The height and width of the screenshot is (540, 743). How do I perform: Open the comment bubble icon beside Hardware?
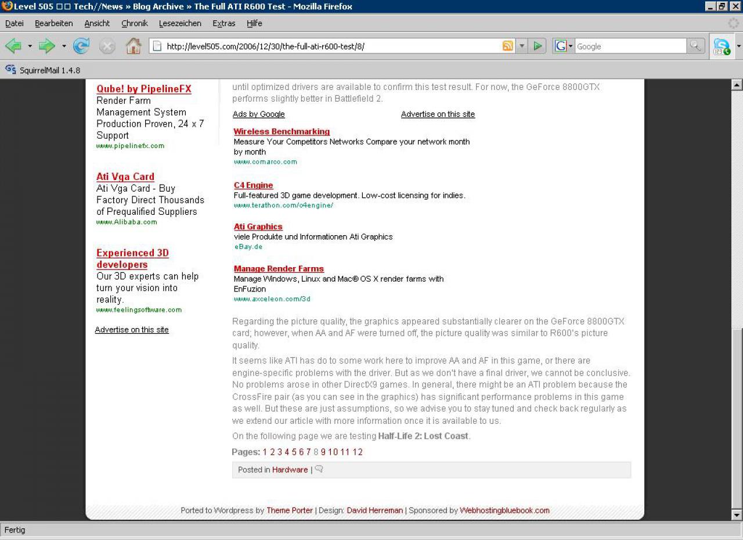319,469
